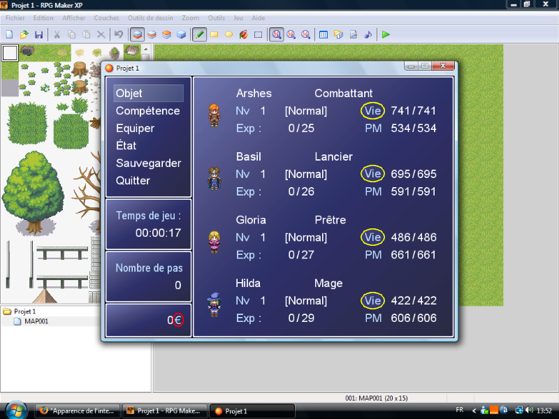Click the FR language indicator
559x419 pixels.
click(x=460, y=410)
